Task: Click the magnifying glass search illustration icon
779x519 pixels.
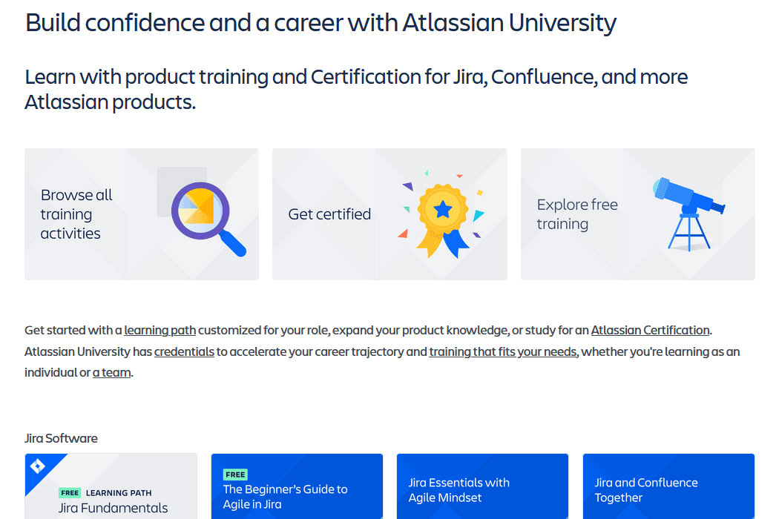Action: [200, 215]
